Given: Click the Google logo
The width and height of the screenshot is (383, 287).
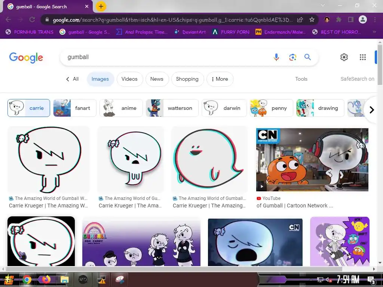Looking at the screenshot, I should tap(26, 58).
